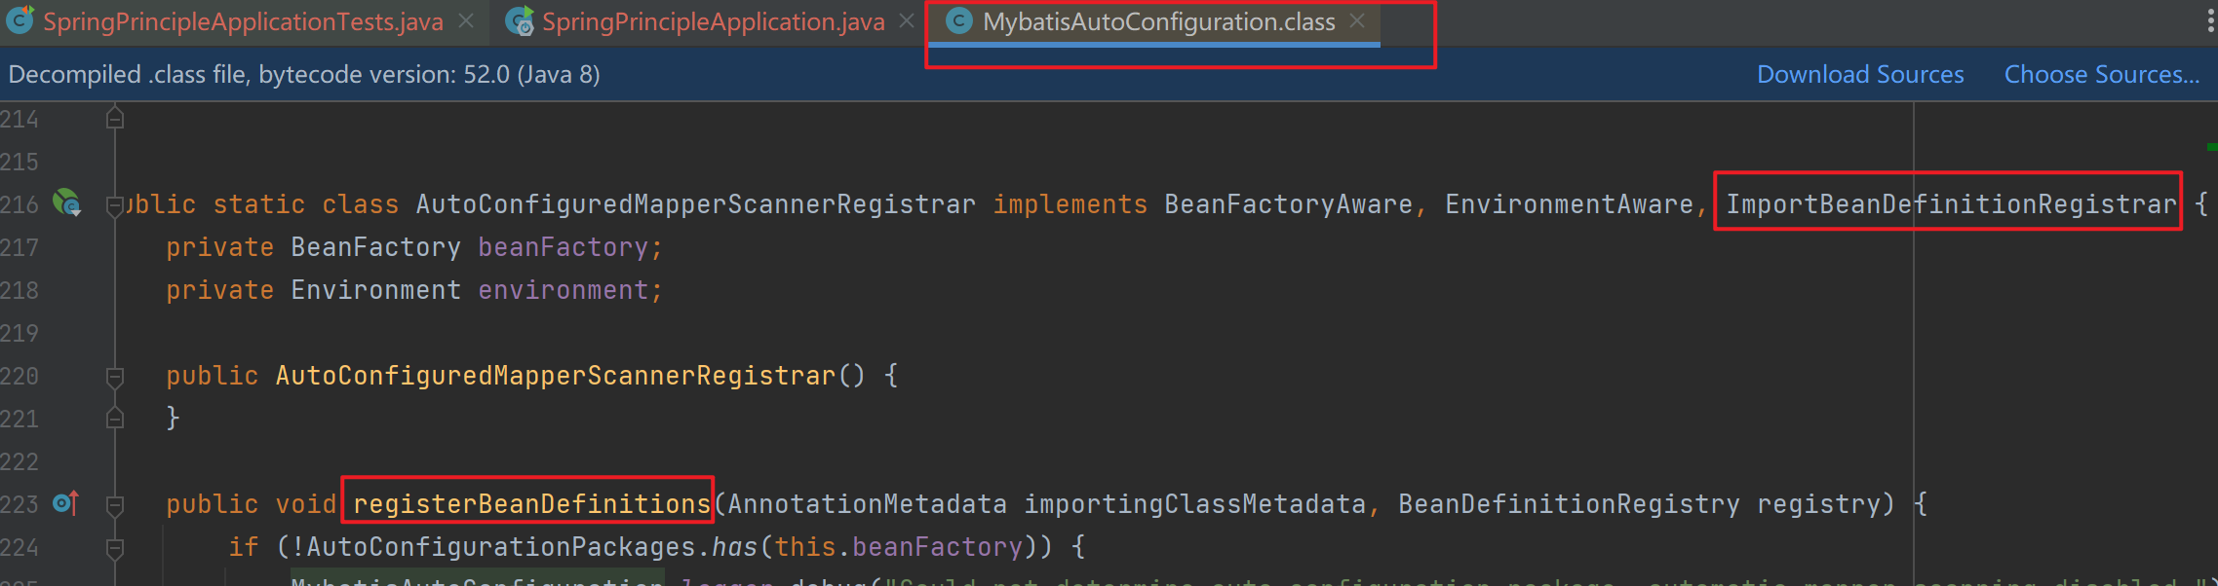Click the registerBeanDefinitions method name
The image size is (2218, 586).
point(531,504)
